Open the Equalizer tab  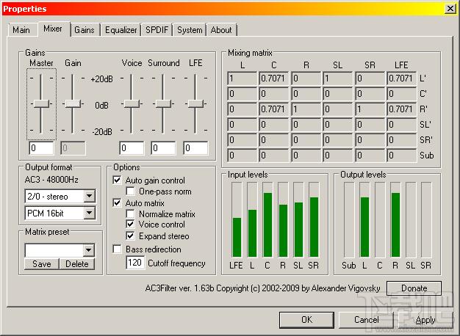[x=121, y=30]
